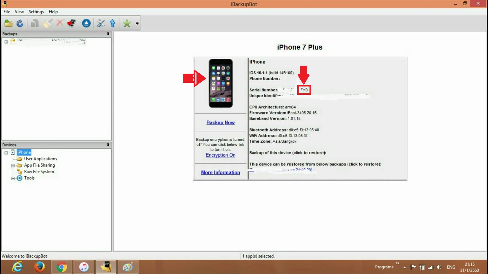Open iTunes from the taskbar
488x274 pixels.
(x=84, y=267)
